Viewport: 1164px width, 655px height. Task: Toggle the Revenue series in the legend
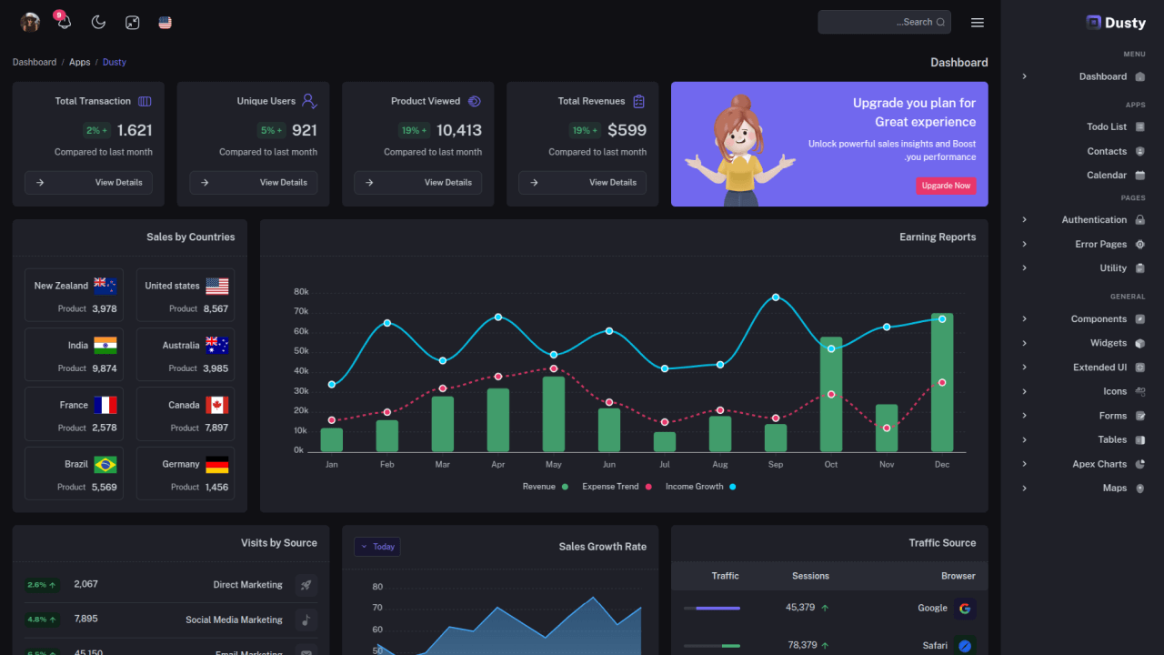tap(543, 487)
